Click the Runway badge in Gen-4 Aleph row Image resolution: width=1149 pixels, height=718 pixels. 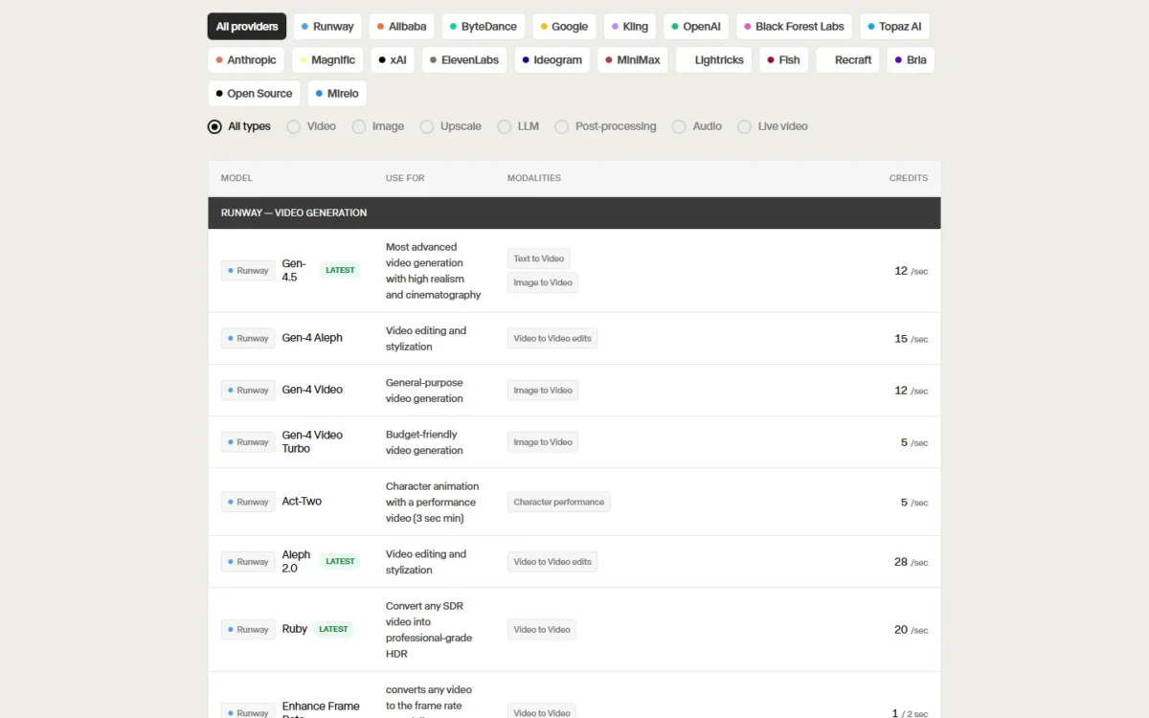coord(248,338)
